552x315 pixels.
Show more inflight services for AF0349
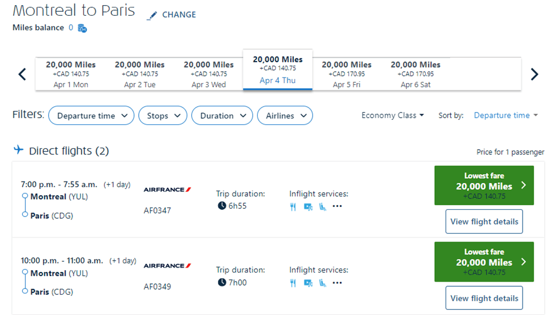pyautogui.click(x=337, y=283)
